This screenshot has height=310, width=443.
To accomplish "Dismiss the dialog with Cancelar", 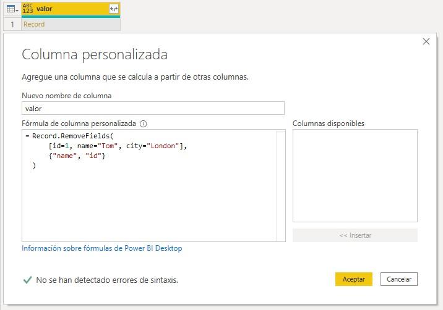I will coord(399,279).
